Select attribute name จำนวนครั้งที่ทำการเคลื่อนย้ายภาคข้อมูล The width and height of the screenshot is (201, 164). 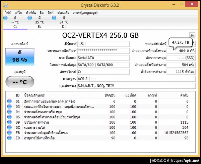point(52,117)
